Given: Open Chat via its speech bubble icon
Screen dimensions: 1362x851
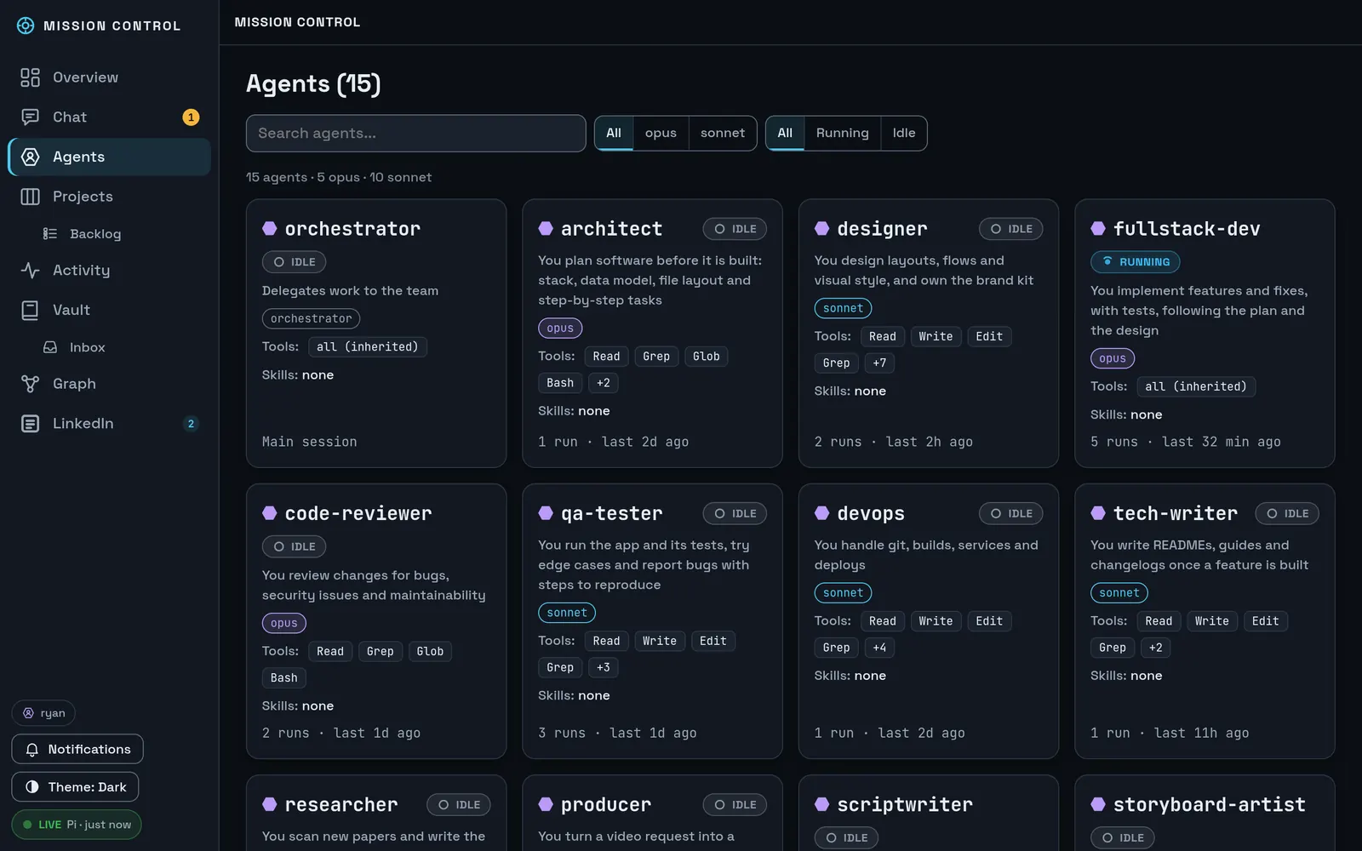Looking at the screenshot, I should pos(30,117).
